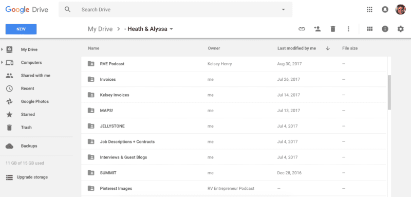Click the Search Drive field
Image resolution: width=411 pixels, height=197 pixels.
(175, 10)
